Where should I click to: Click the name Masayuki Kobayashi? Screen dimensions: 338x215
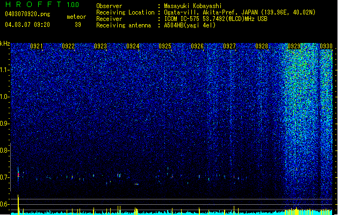(x=193, y=6)
